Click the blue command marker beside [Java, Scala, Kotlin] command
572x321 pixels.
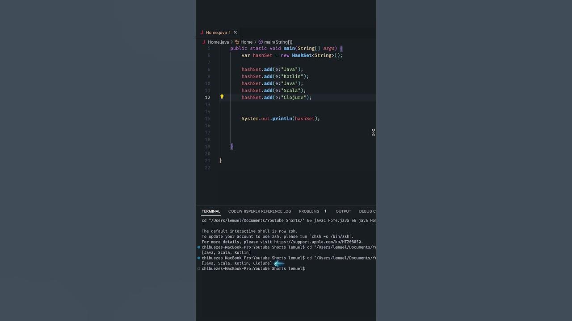tap(199, 247)
